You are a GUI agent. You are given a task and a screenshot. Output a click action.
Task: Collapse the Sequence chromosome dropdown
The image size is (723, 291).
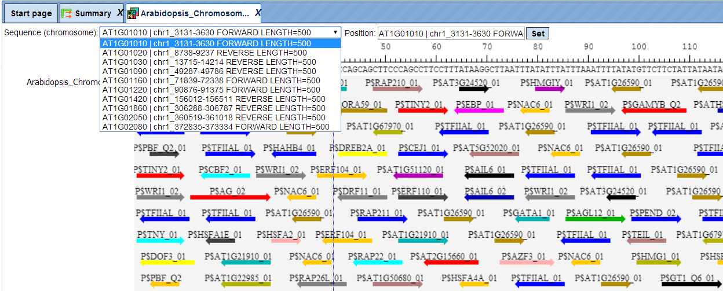coord(335,33)
